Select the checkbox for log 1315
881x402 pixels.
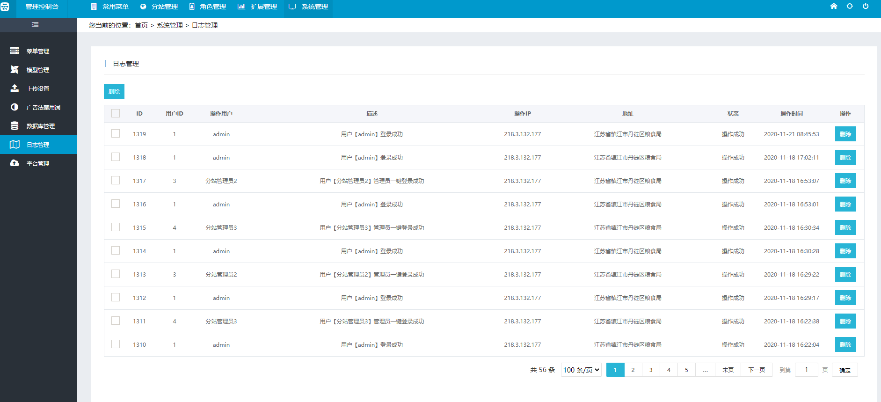[116, 227]
